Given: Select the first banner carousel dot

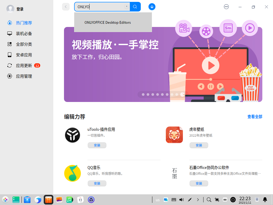Looking at the screenshot, I should tap(143, 94).
